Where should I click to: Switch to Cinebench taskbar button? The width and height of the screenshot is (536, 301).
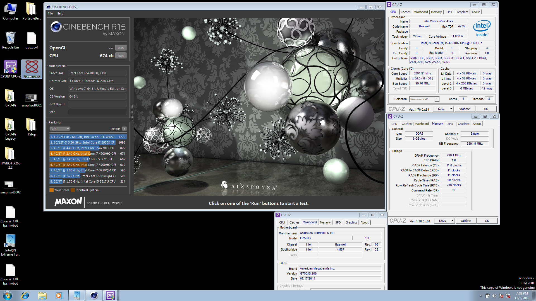[x=94, y=295]
